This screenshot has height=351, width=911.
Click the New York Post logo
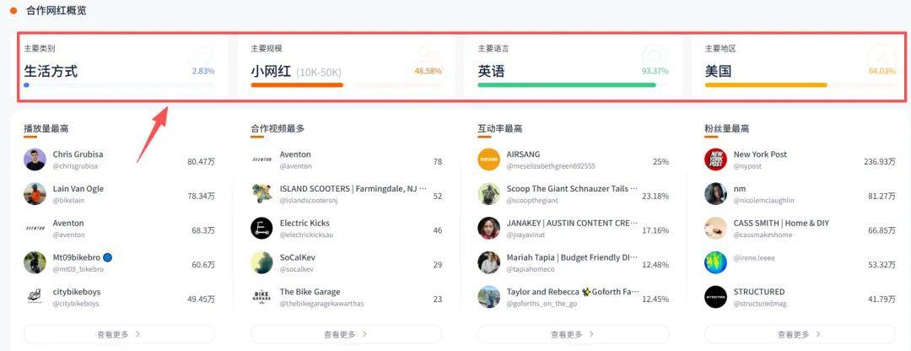point(716,159)
